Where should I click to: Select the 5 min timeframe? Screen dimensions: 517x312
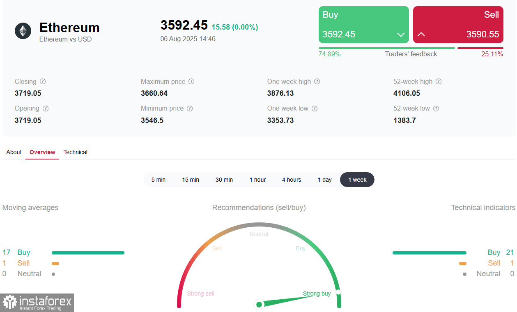coord(159,180)
